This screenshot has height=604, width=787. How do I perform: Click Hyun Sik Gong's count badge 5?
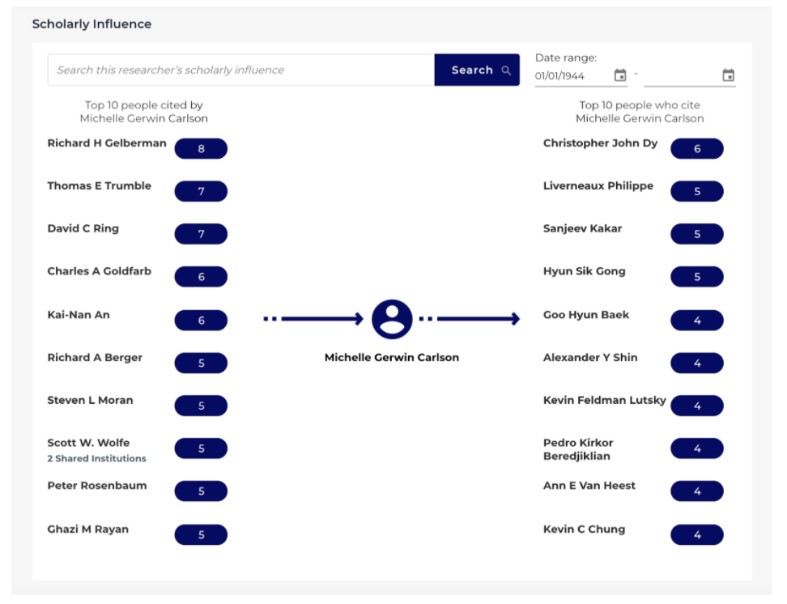(x=696, y=277)
